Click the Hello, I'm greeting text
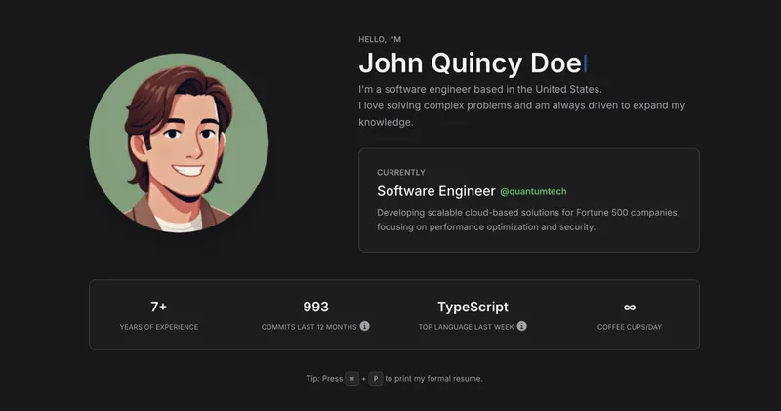Viewport: 781px width, 411px height. (x=380, y=39)
